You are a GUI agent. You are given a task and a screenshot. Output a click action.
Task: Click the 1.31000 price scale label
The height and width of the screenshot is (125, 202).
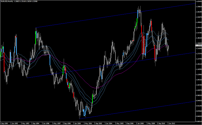199,48
